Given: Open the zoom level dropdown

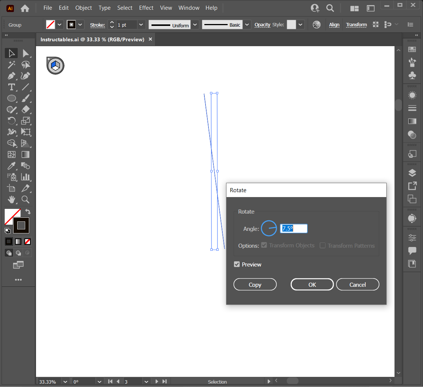Looking at the screenshot, I should 65,382.
